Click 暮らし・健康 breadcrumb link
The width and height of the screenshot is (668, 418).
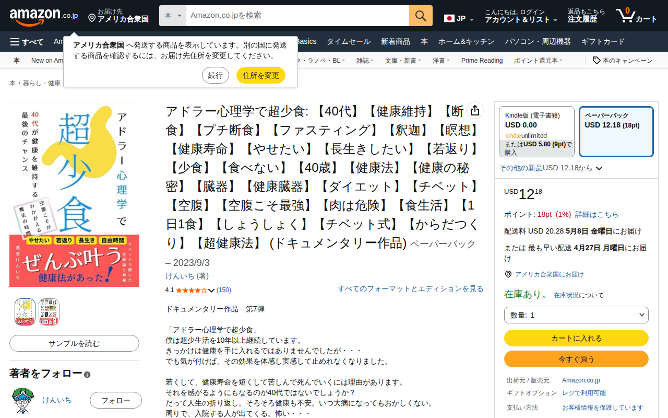(42, 83)
